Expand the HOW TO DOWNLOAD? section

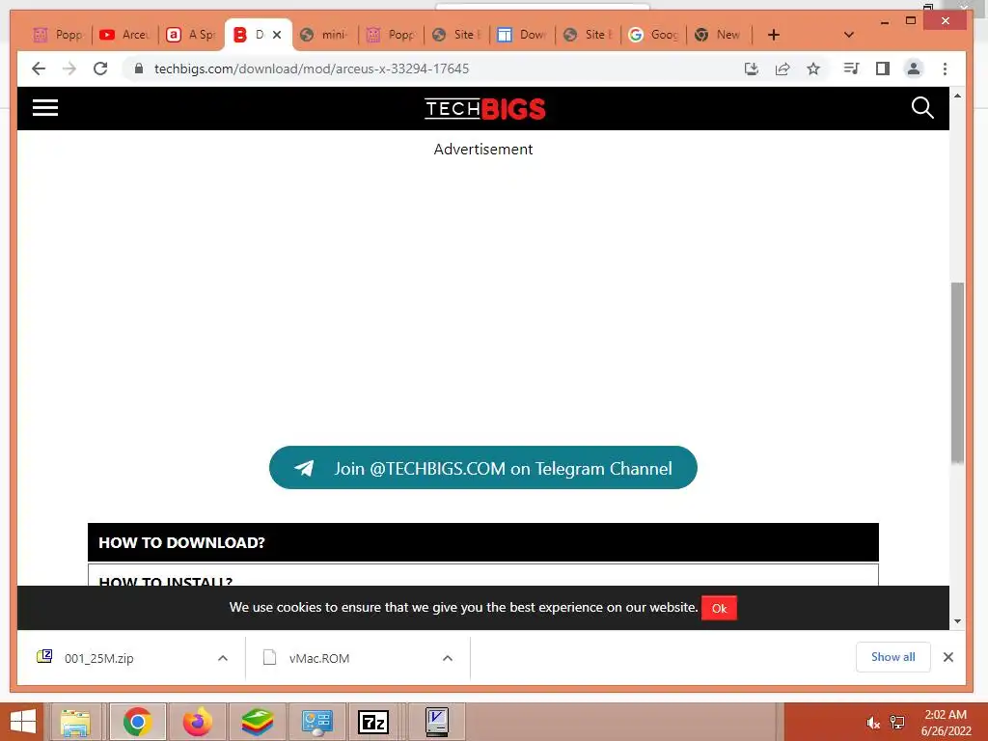pos(482,542)
